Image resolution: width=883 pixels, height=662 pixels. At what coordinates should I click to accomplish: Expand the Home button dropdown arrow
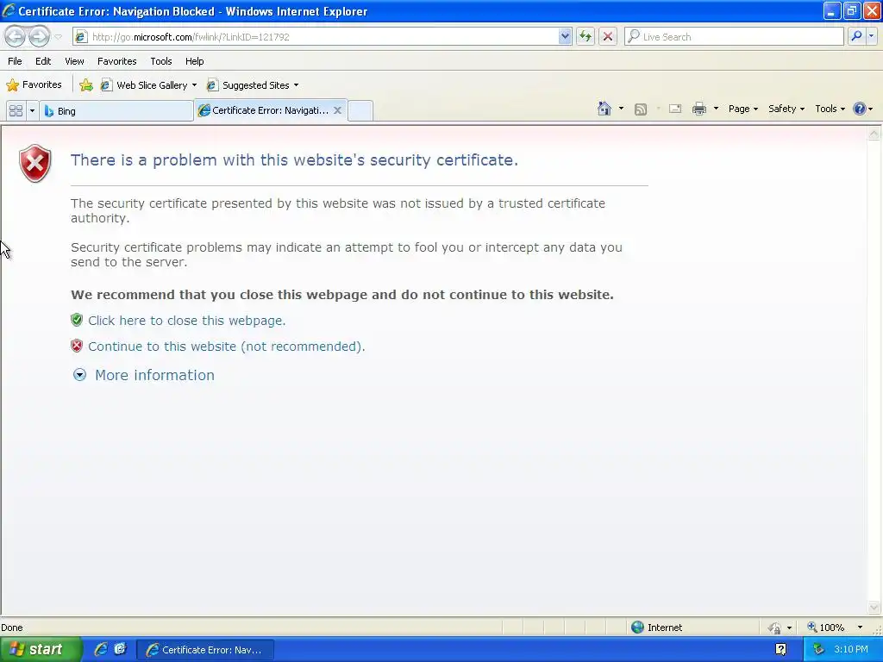621,109
